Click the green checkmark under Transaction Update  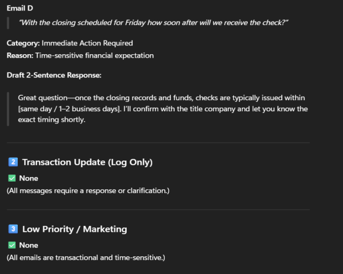[12, 179]
